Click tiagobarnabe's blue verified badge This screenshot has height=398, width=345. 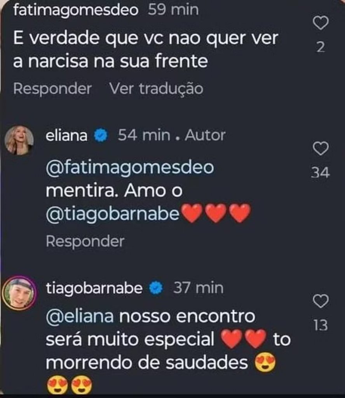pyautogui.click(x=156, y=288)
